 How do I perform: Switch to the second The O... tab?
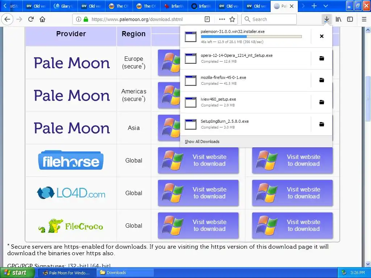tap(146, 6)
